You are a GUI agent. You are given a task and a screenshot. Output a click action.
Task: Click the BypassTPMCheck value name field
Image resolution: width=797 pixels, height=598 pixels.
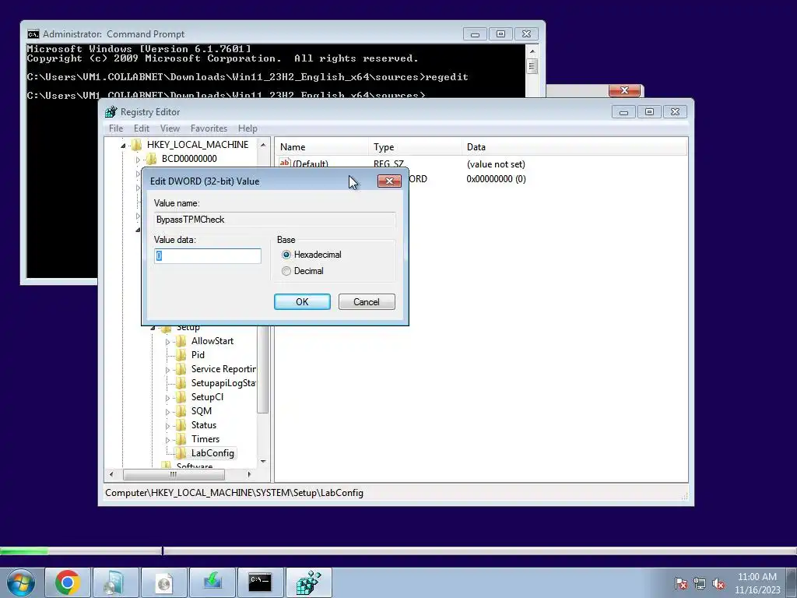click(275, 220)
